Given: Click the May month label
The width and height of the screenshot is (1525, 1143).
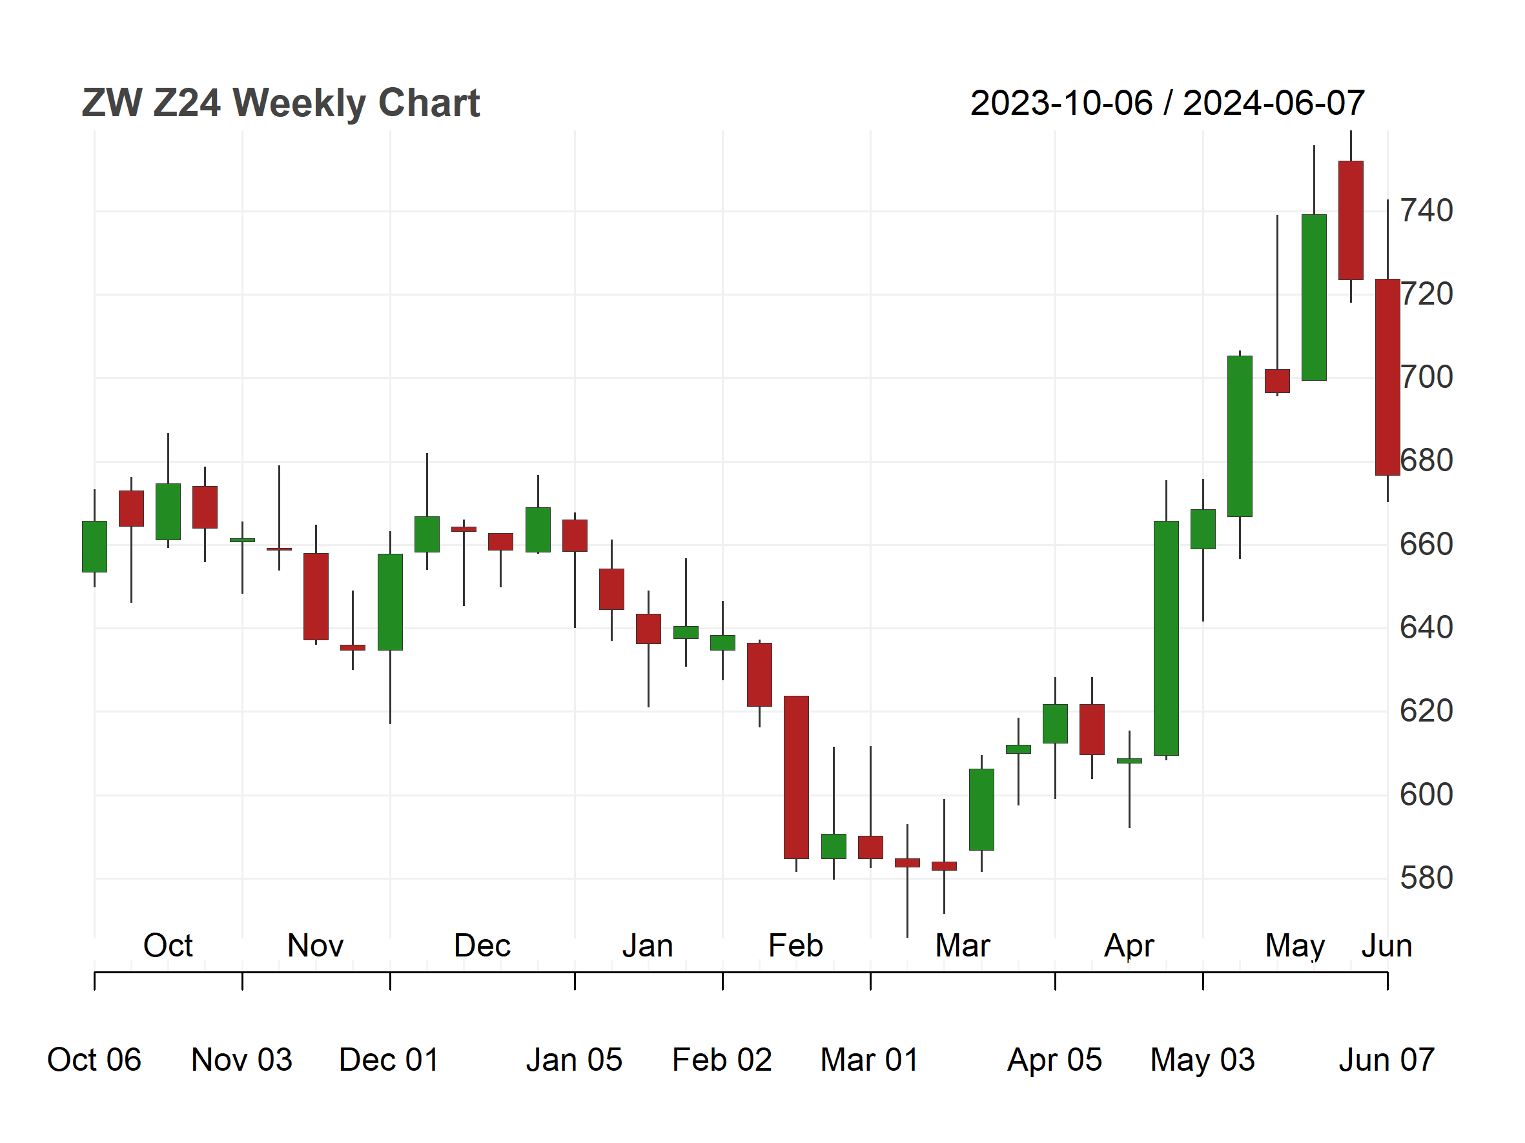Looking at the screenshot, I should 1295,947.
